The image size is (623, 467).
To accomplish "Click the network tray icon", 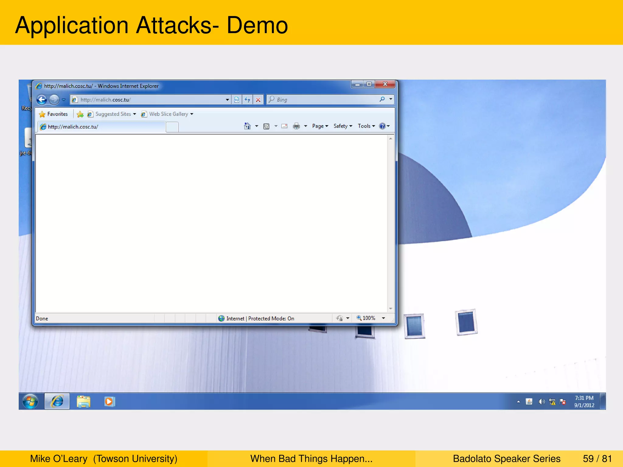I will pyautogui.click(x=552, y=402).
